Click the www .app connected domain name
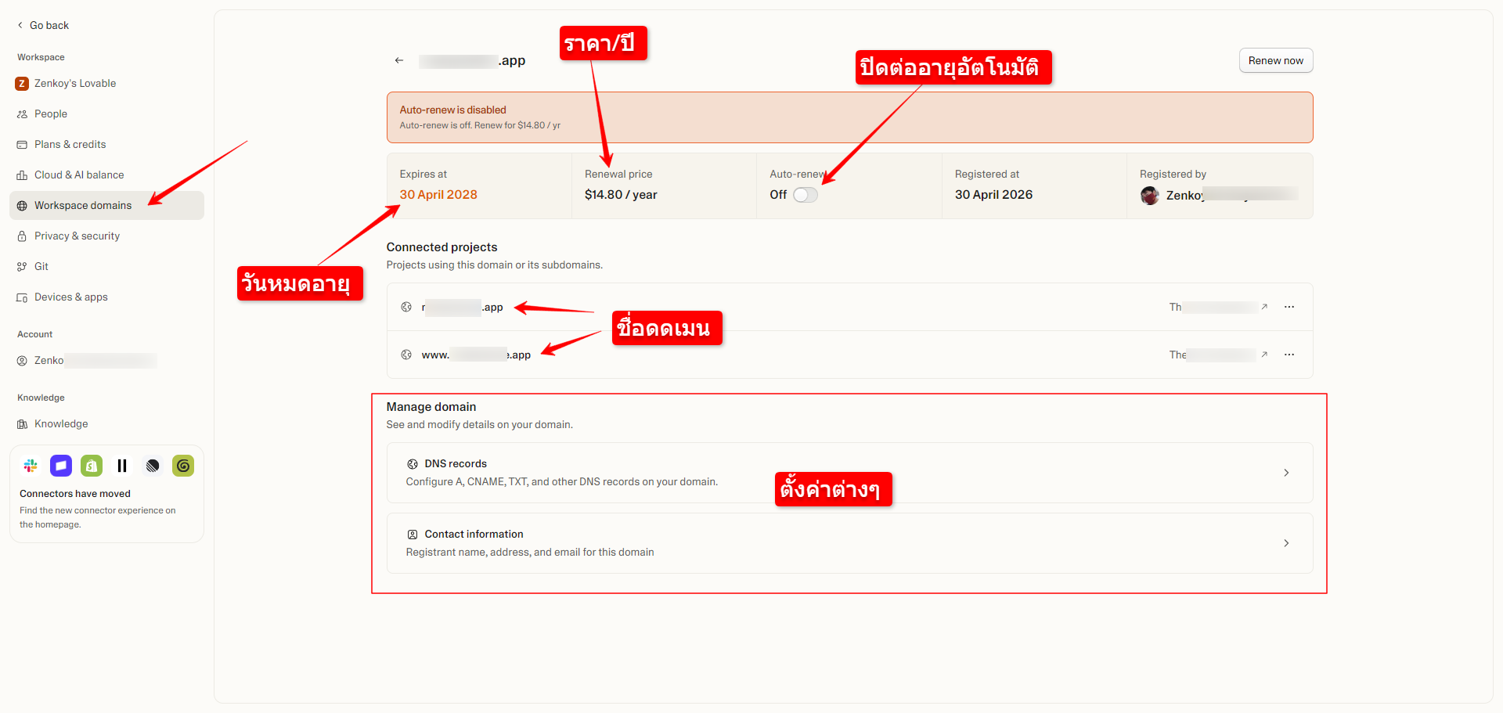The image size is (1503, 713). point(476,355)
